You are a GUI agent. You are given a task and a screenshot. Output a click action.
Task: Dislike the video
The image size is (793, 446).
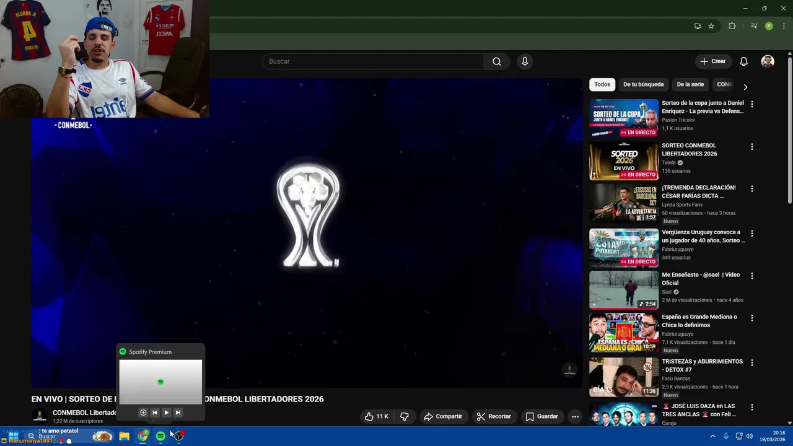pyautogui.click(x=405, y=416)
